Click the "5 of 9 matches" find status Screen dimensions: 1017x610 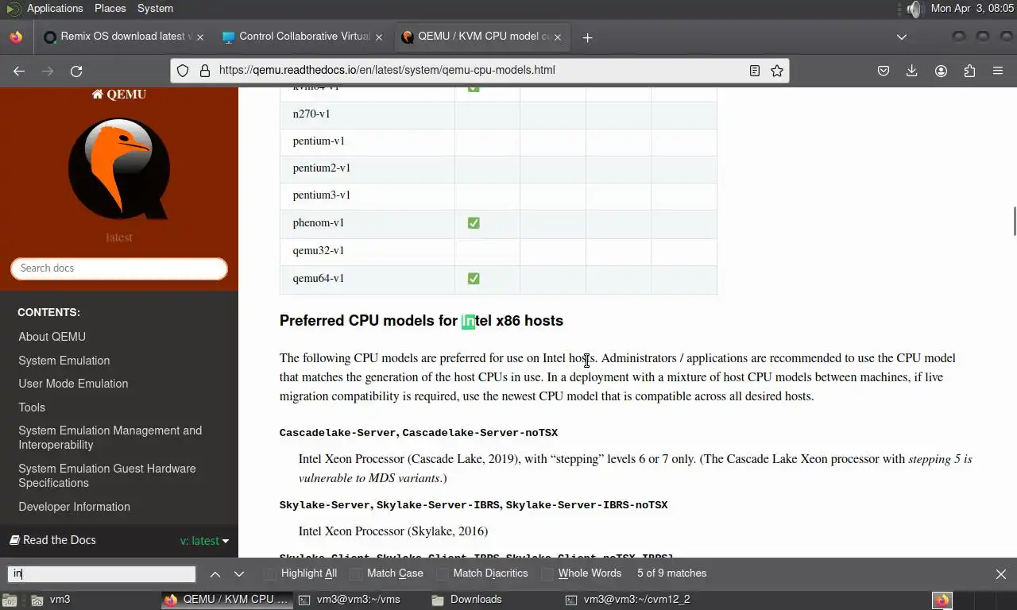[x=671, y=573]
